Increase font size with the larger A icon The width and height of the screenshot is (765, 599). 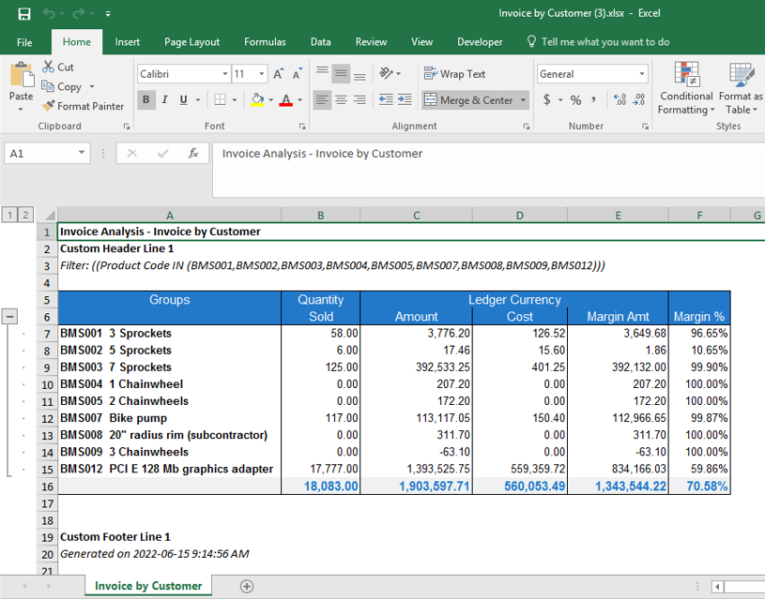[x=279, y=74]
